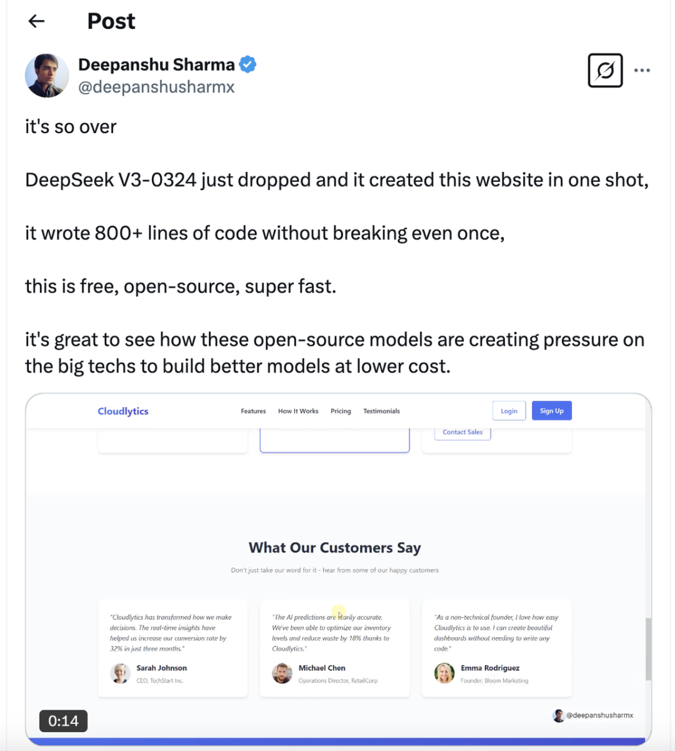
Task: Click the blue video progress bar
Action: (337, 742)
